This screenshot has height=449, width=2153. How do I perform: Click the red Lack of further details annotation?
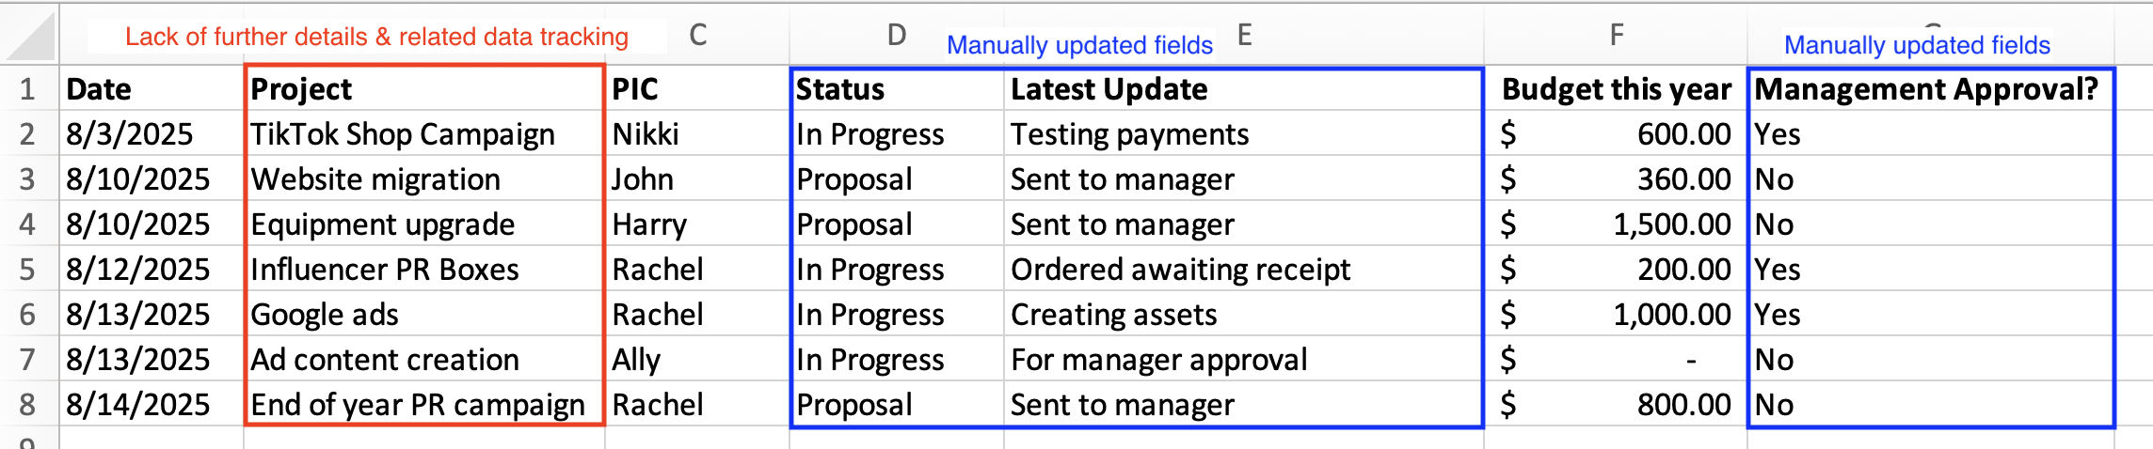coord(376,37)
